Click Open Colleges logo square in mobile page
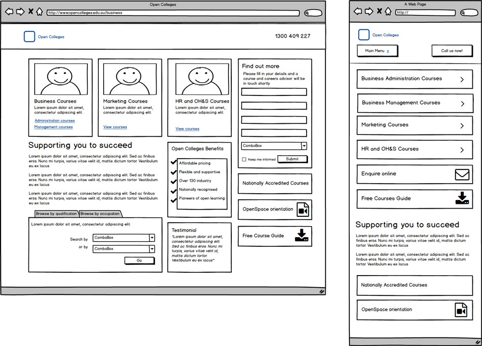Screen dimensions: 482x346 pos(363,35)
